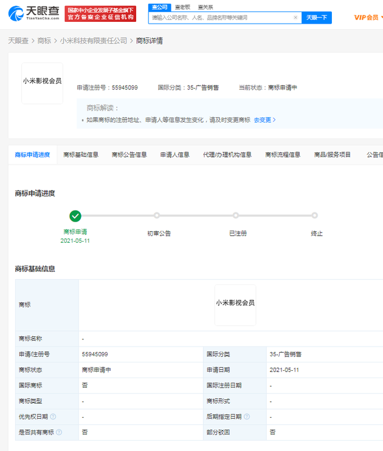Select the 查老板 search tab

coord(182,7)
